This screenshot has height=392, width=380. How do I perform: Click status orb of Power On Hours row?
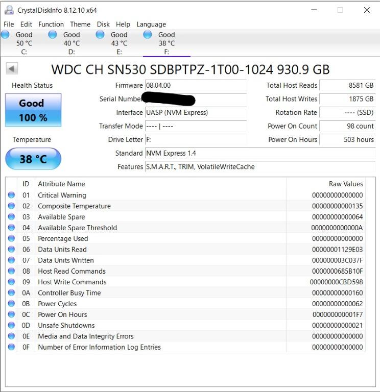tap(11, 314)
